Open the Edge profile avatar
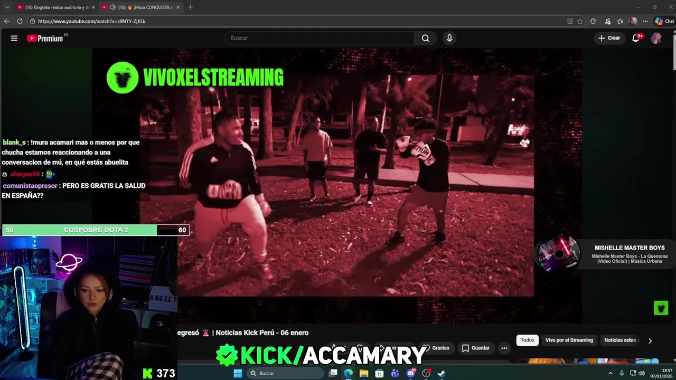The height and width of the screenshot is (380, 676). (633, 21)
